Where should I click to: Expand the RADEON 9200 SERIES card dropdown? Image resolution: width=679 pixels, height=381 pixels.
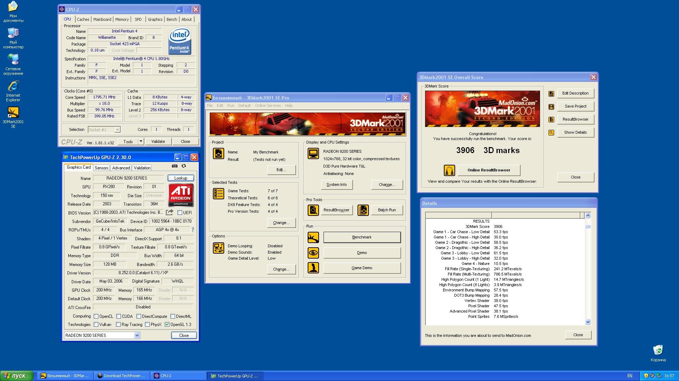click(137, 335)
